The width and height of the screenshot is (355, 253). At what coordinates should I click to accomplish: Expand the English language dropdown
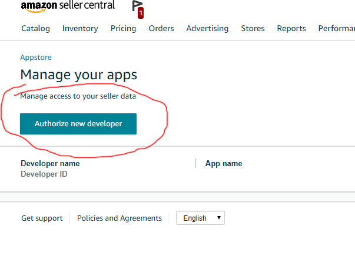(200, 218)
